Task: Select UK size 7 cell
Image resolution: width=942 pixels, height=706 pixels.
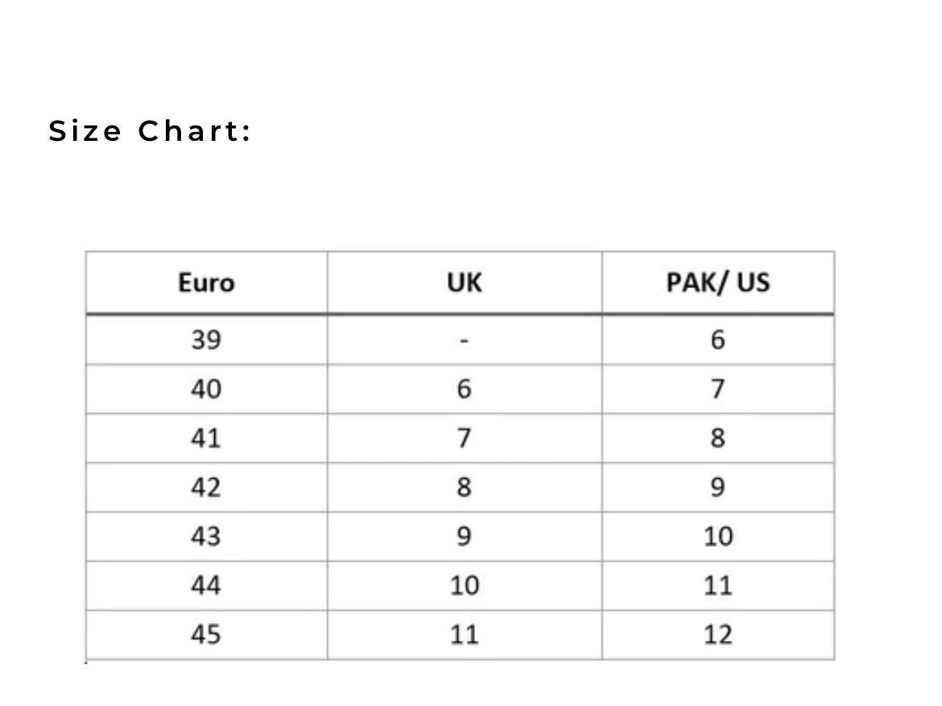Action: tap(464, 439)
